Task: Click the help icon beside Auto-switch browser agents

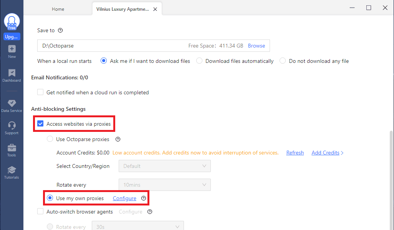Action: click(x=150, y=212)
